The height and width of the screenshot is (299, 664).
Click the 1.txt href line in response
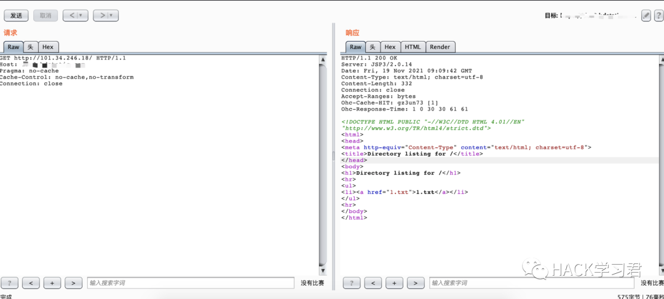pos(405,192)
